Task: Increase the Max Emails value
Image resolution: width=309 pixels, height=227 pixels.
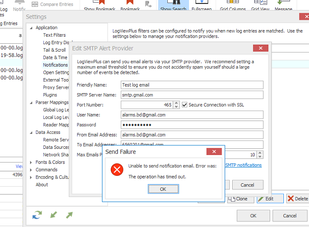Action: [x=260, y=153]
